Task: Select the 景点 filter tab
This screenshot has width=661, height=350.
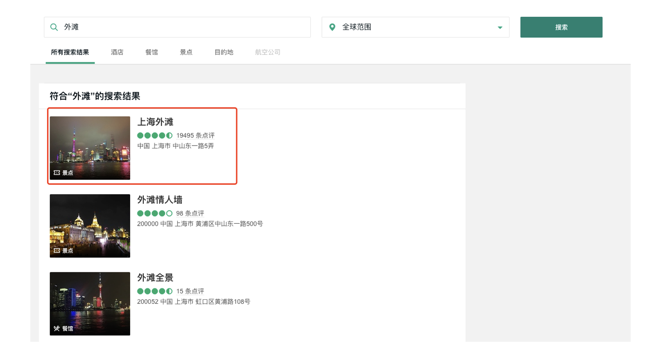Action: point(186,52)
